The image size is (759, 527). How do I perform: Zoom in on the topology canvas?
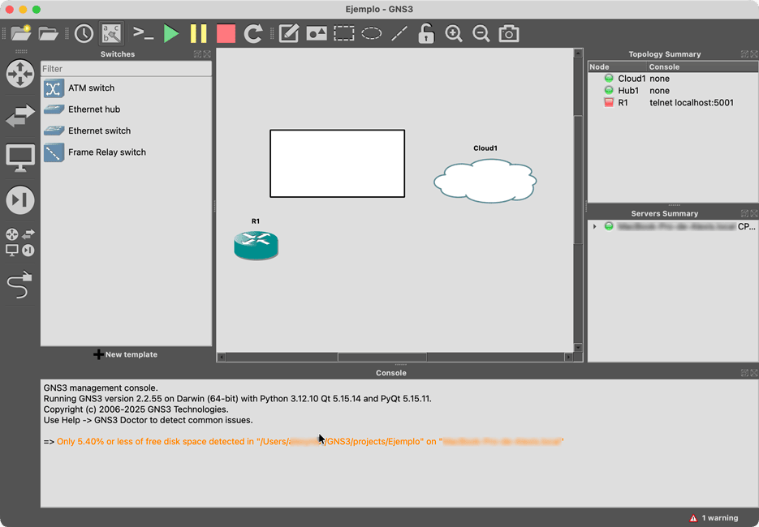click(x=453, y=33)
